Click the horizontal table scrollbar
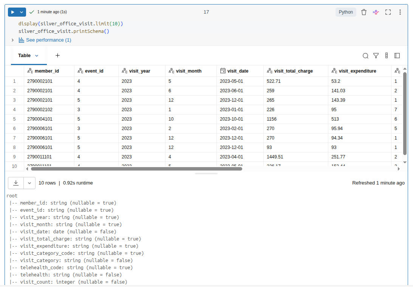 pyautogui.click(x=136, y=169)
